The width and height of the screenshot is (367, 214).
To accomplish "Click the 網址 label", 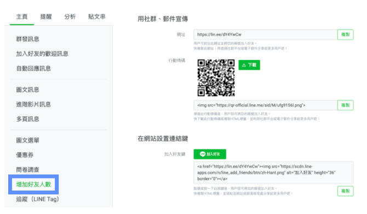I will pos(181,34).
